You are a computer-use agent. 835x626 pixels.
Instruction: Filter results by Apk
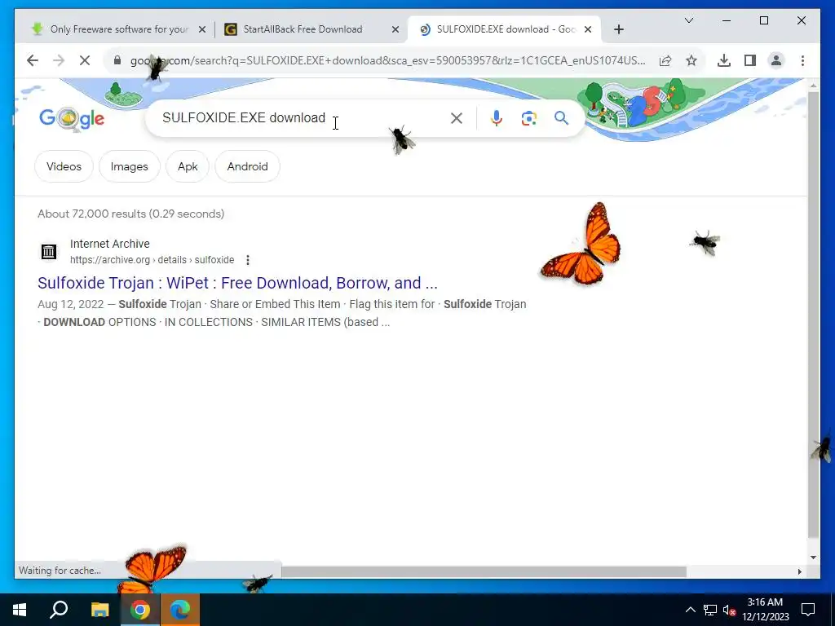point(188,166)
